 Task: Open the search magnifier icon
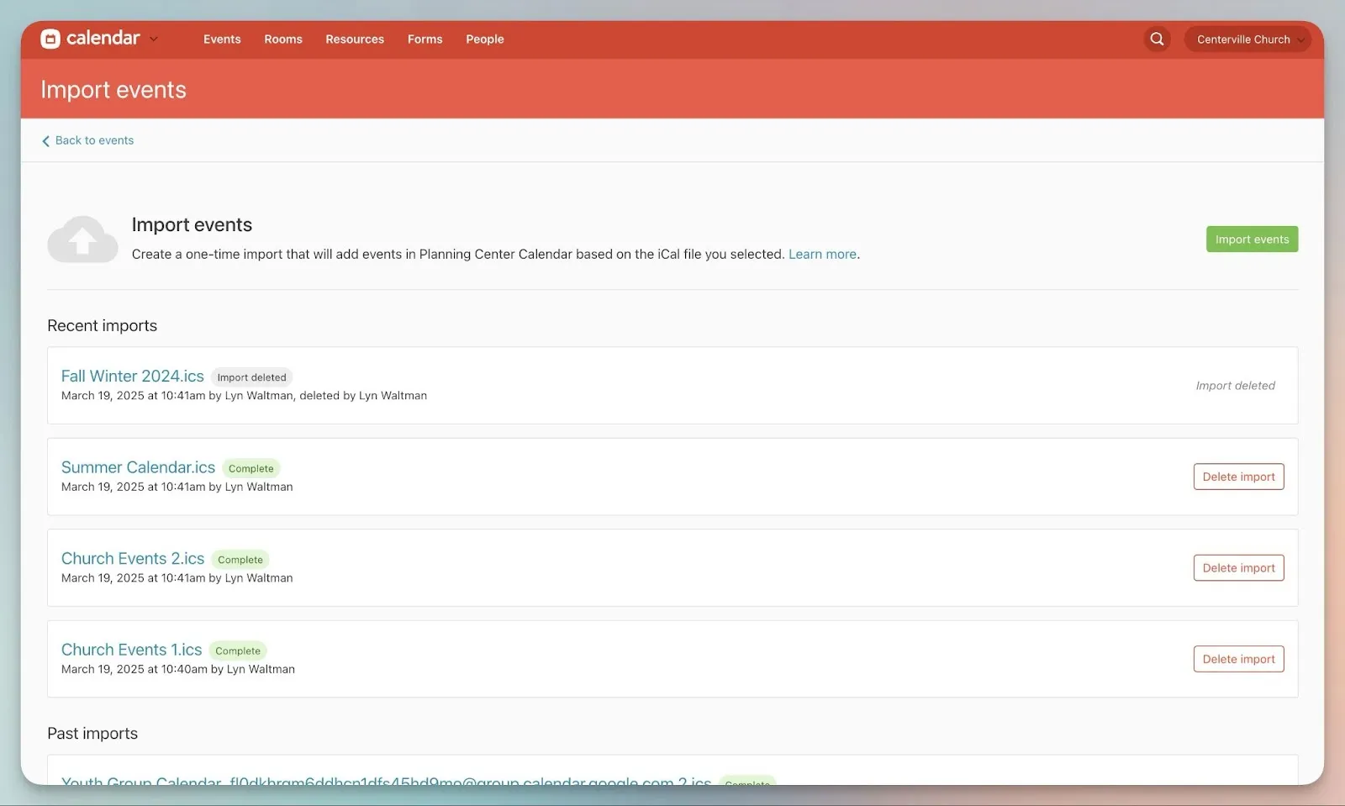coord(1157,39)
